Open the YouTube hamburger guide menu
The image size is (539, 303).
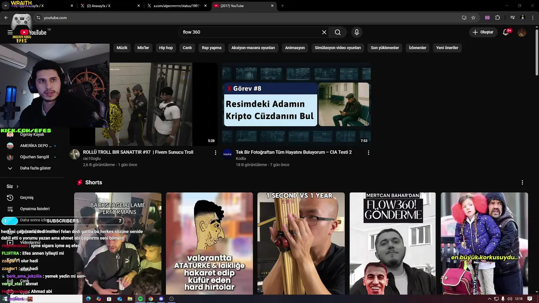pos(10,32)
